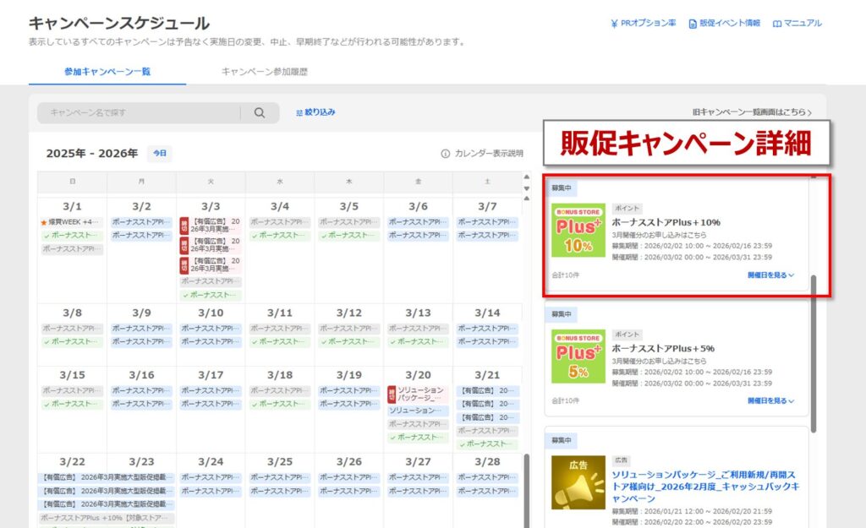This screenshot has height=528, width=866.
Task: Click the green checkmark on 3/1 ボーナススト entry
Action: point(47,234)
